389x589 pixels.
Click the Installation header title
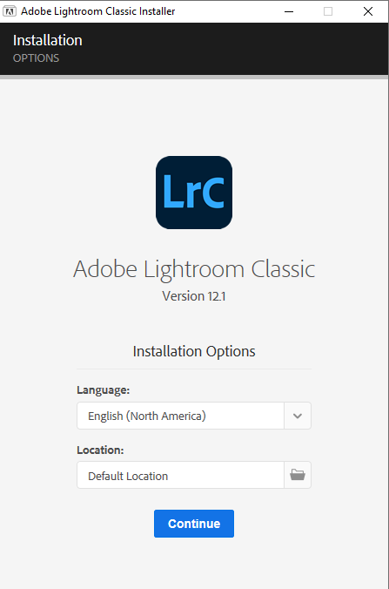[x=48, y=40]
